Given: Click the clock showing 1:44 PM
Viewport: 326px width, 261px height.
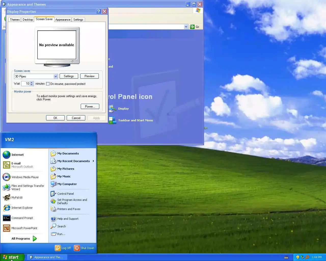Looking at the screenshot, I should pos(317,257).
